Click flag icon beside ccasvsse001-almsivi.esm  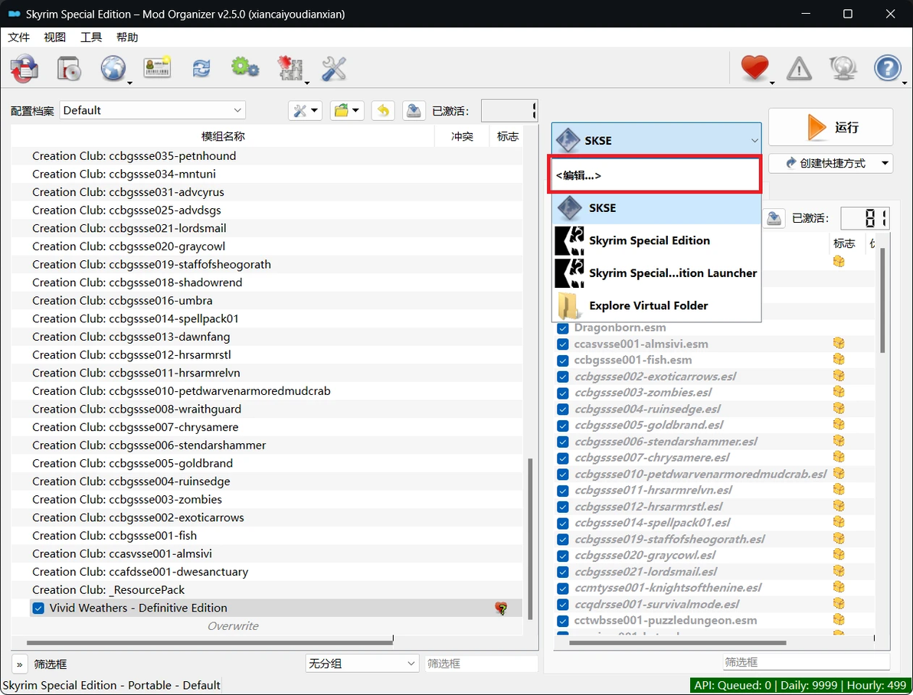pos(839,343)
